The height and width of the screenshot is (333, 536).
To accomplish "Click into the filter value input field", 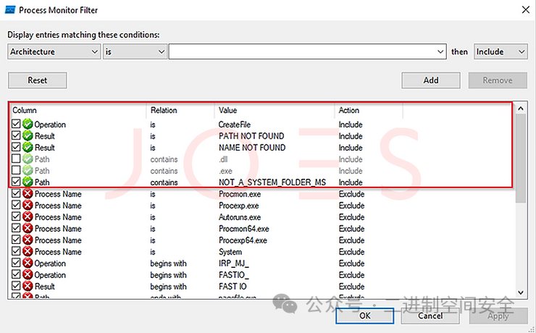I will (x=304, y=51).
